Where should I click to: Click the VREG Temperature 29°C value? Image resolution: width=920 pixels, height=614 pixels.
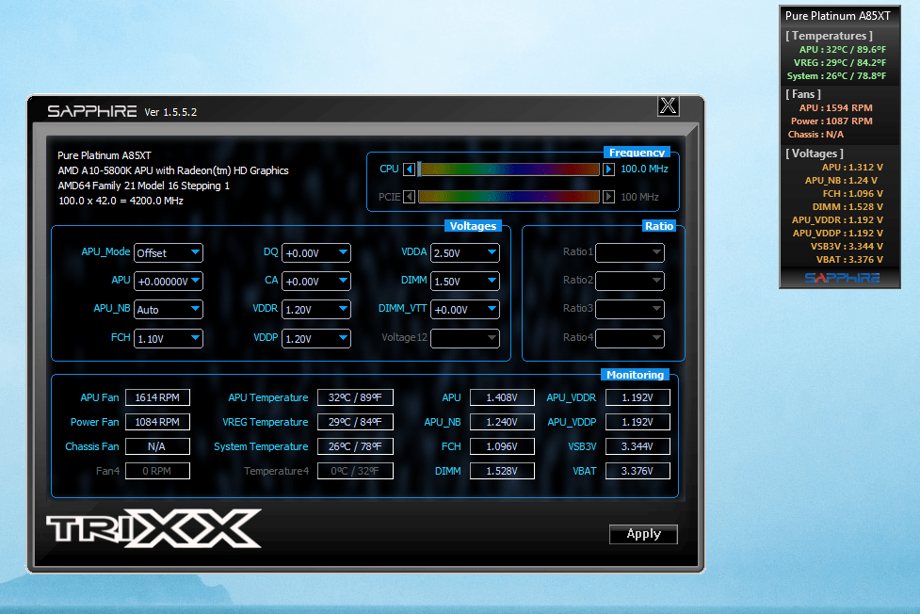[x=355, y=422]
